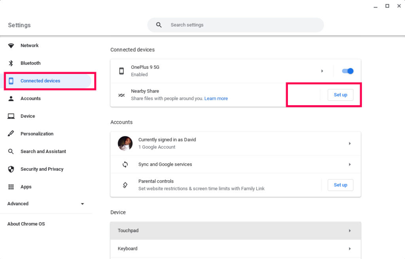Screen dimensions: 405x259
Task: Click the 'OnePlus 9 5G' device name
Action: point(145,67)
